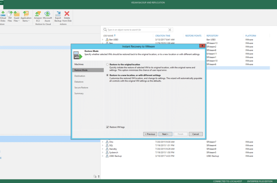Click the Ben USB3 job icon
277x183 pixels.
click(107, 39)
